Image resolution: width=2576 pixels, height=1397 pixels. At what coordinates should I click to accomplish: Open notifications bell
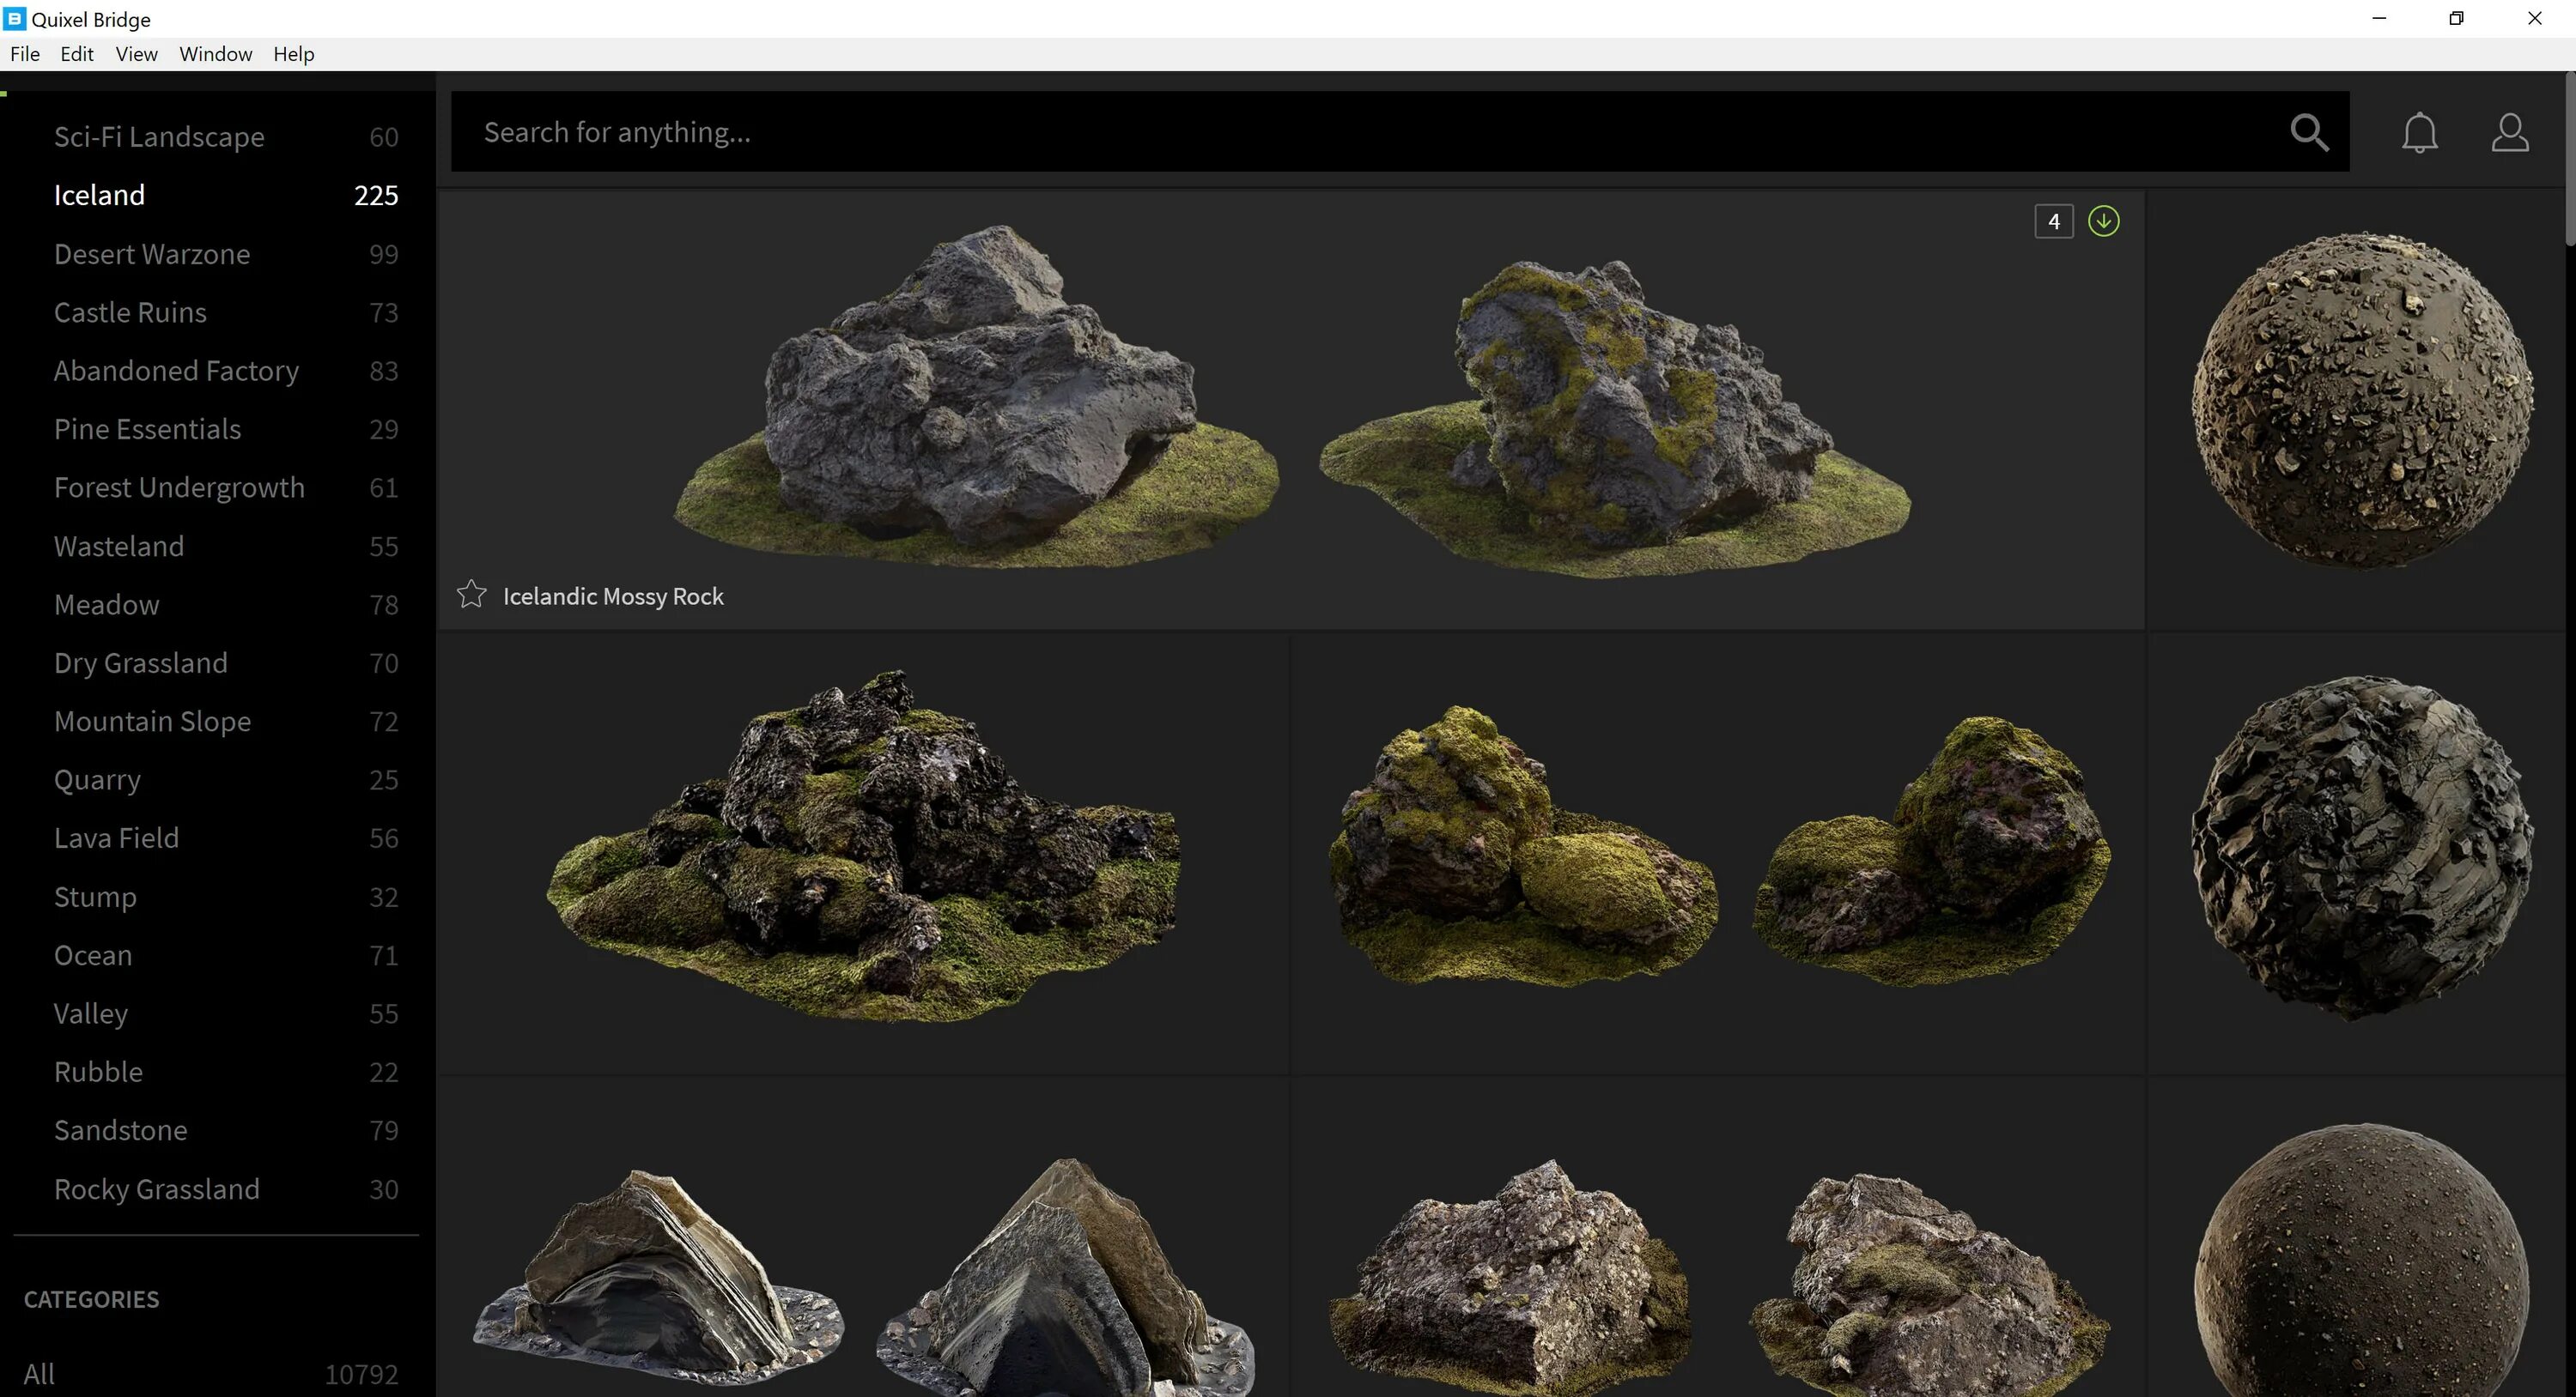(2419, 132)
